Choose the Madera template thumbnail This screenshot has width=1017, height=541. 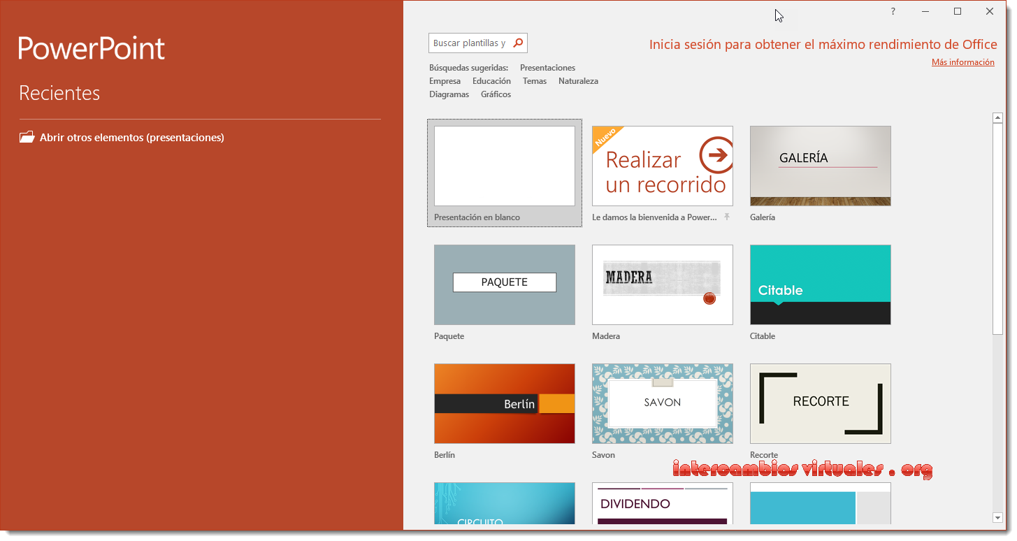[663, 284]
